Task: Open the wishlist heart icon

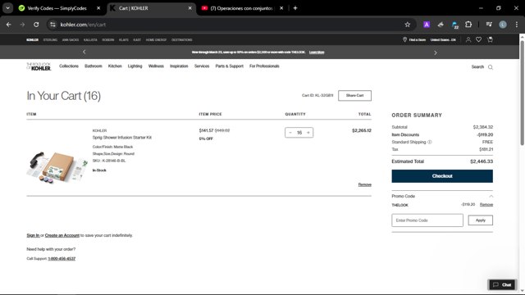Action: tap(479, 40)
